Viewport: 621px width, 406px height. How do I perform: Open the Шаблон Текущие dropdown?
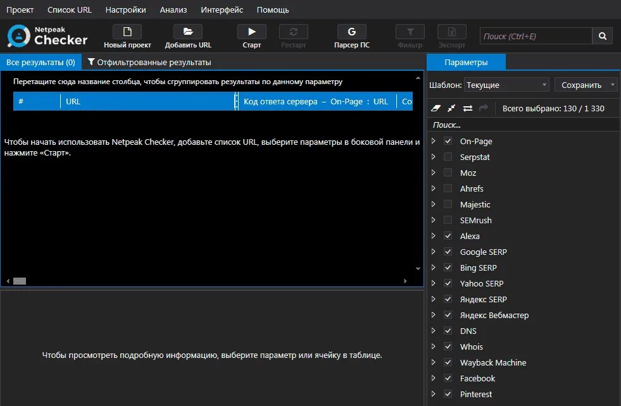click(x=506, y=85)
